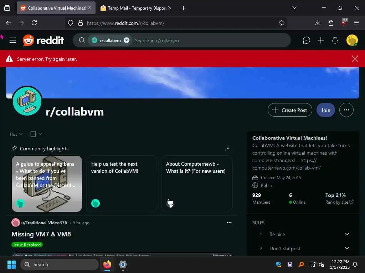
Task: Open notifications bell in Reddit
Action: click(335, 40)
